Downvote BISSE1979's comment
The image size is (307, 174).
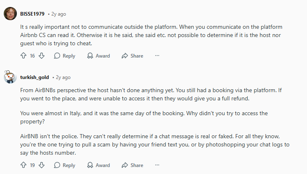click(x=42, y=56)
